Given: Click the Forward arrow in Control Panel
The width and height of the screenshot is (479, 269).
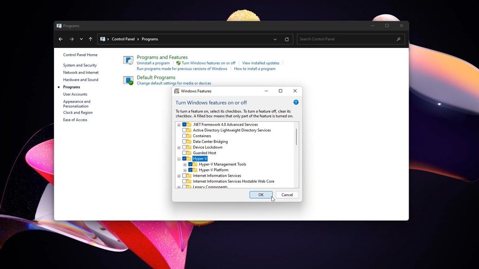Looking at the screenshot, I should (x=71, y=39).
